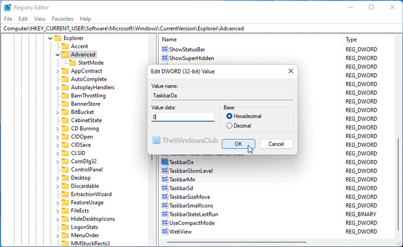
Task: Click the Registry Editor app icon
Action: 7,7
